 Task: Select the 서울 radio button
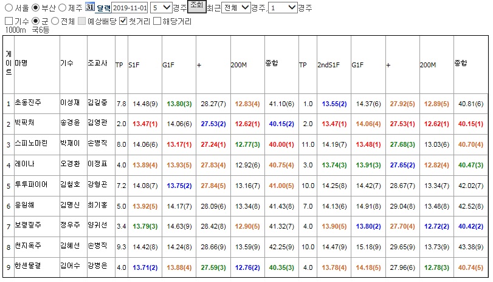click(9, 7)
